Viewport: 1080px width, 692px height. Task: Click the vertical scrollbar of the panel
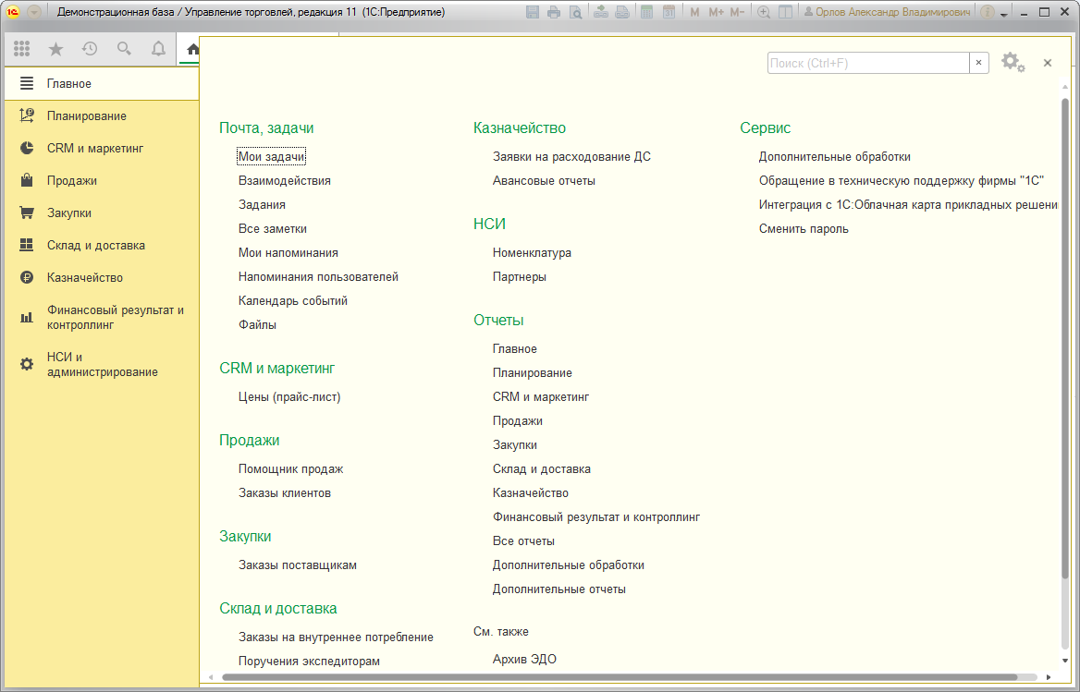[1065, 337]
